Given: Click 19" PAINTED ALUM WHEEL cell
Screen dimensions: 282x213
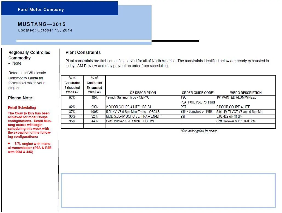Looking at the screenshot, I should (x=246, y=97).
